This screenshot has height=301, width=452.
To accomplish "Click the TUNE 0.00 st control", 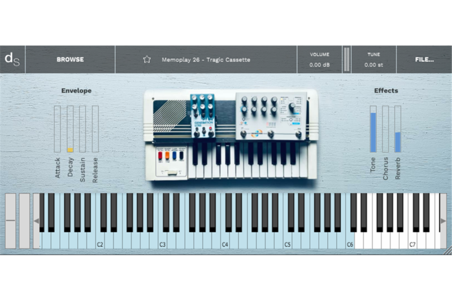I will (x=373, y=59).
